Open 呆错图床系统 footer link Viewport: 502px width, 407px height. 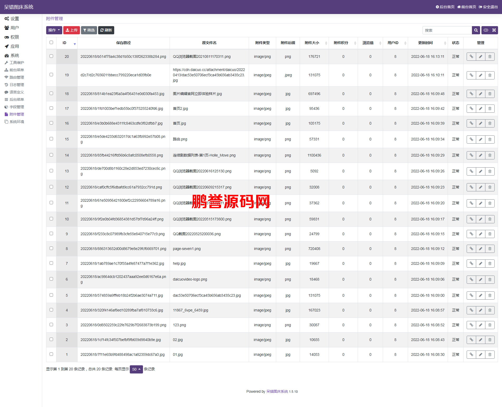pyautogui.click(x=277, y=392)
